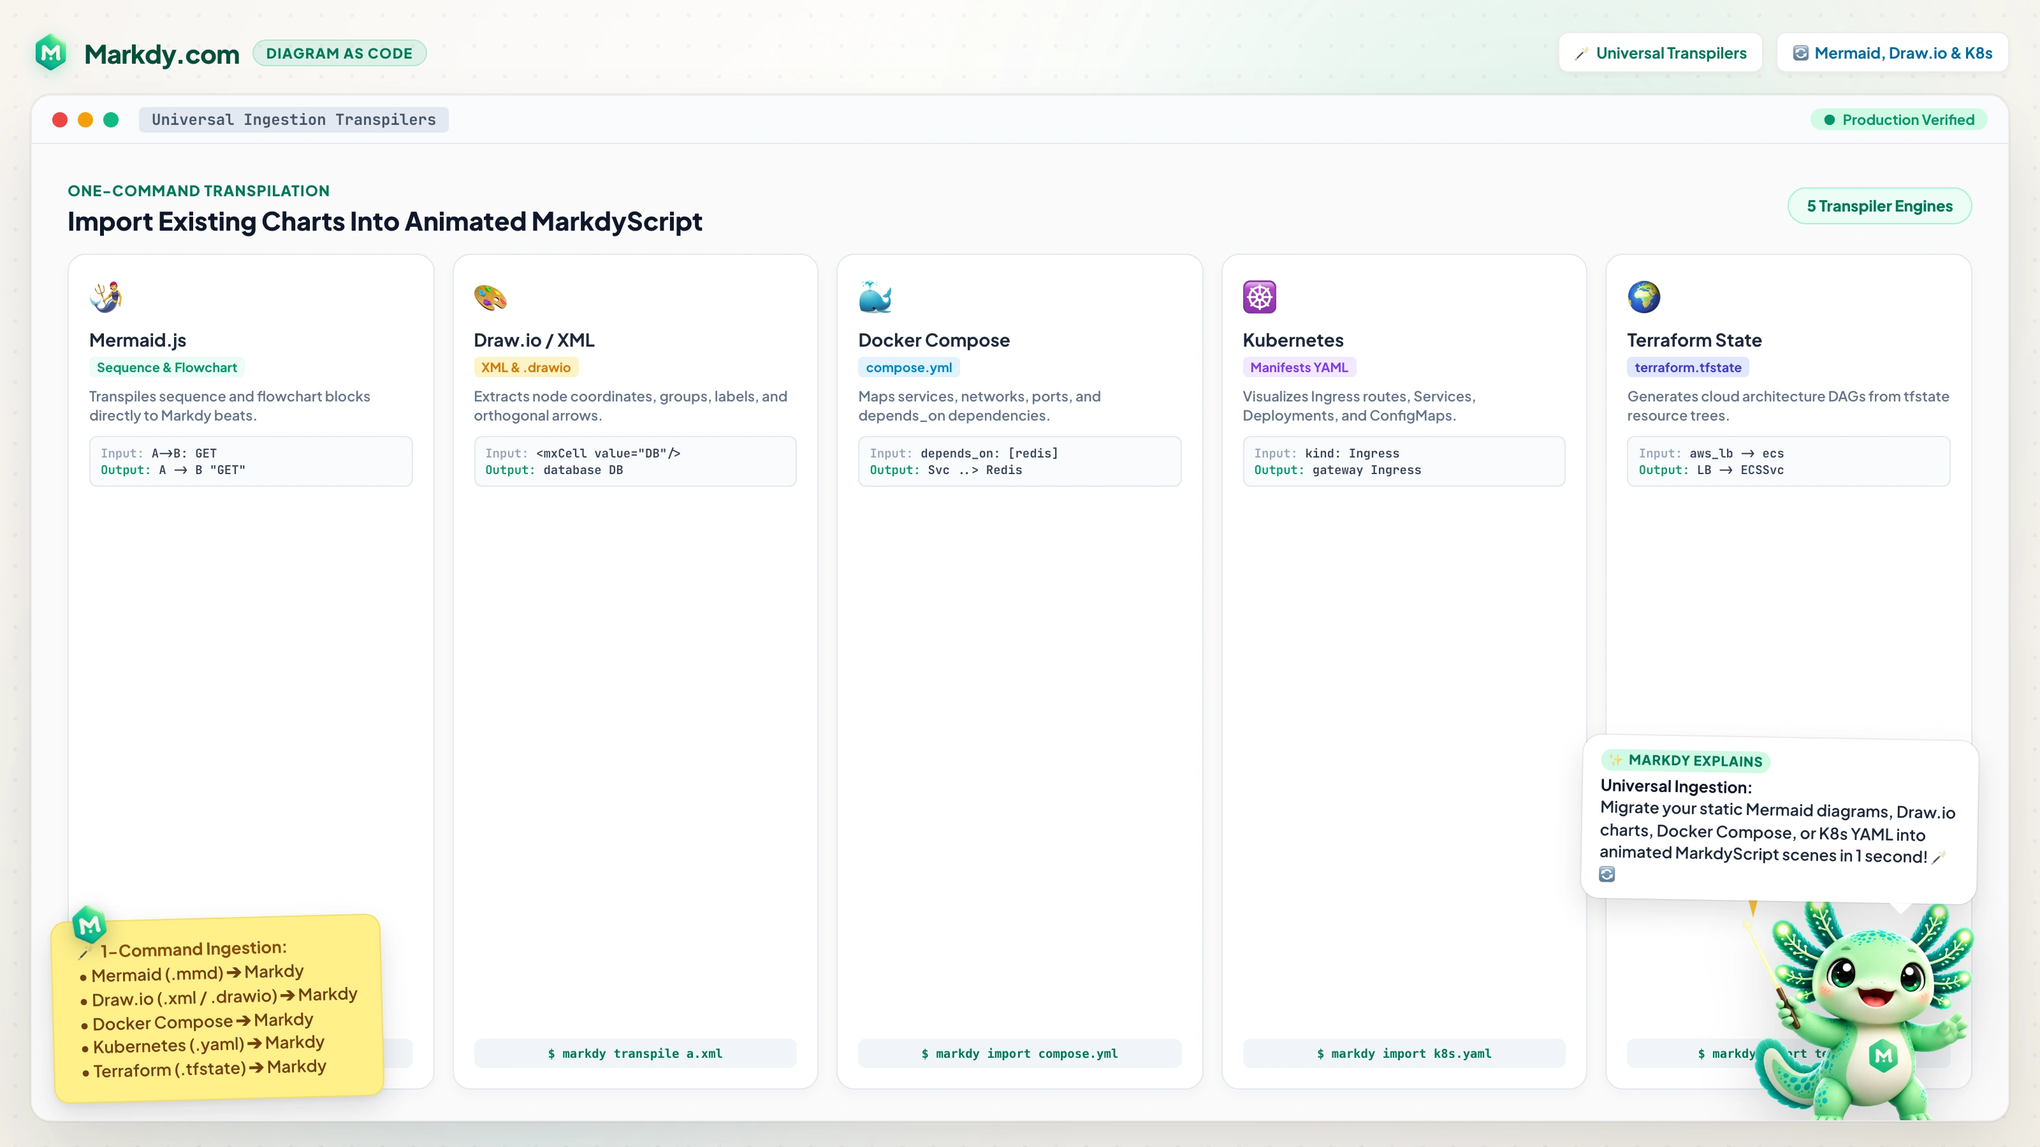Viewport: 2040px width, 1147px height.
Task: Click the DIAGRAM AS CODE badge
Action: [x=339, y=53]
